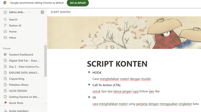Click the UI/UX DESIGN page icon
Viewport: 201px width, 112px height.
(5, 91)
